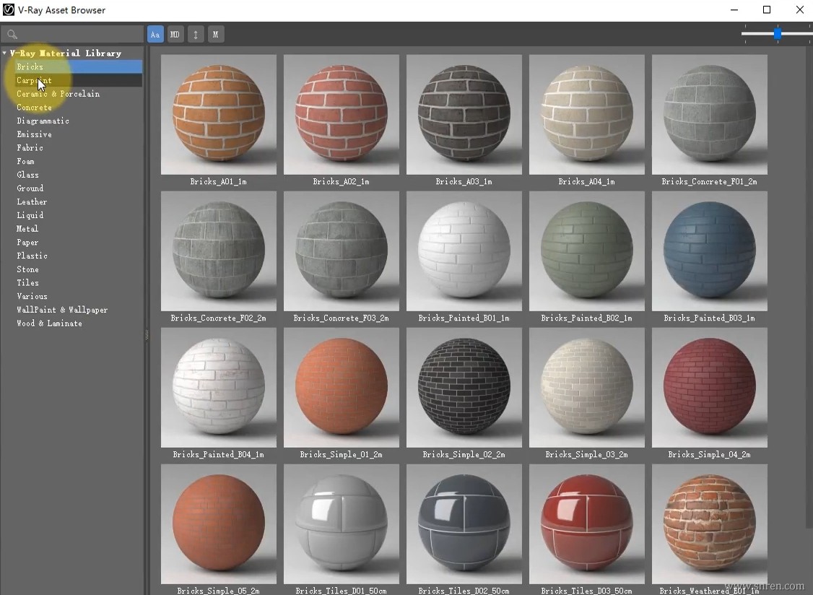The width and height of the screenshot is (813, 595).
Task: Adjust the thumbnail size slider
Action: (x=778, y=34)
